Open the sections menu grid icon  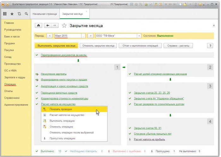point(5,14)
